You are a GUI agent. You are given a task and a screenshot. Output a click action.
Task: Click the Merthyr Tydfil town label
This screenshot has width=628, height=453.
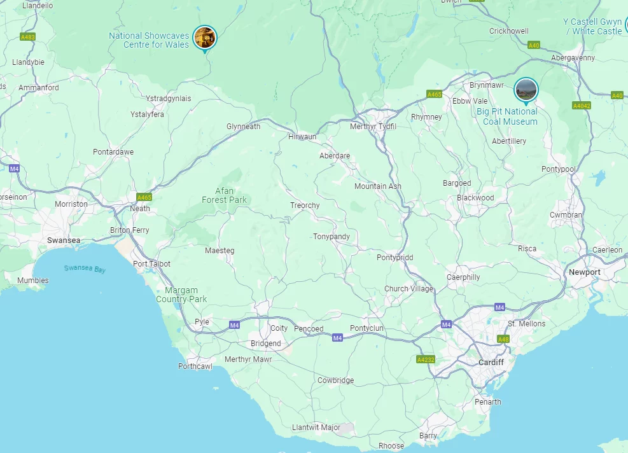373,127
